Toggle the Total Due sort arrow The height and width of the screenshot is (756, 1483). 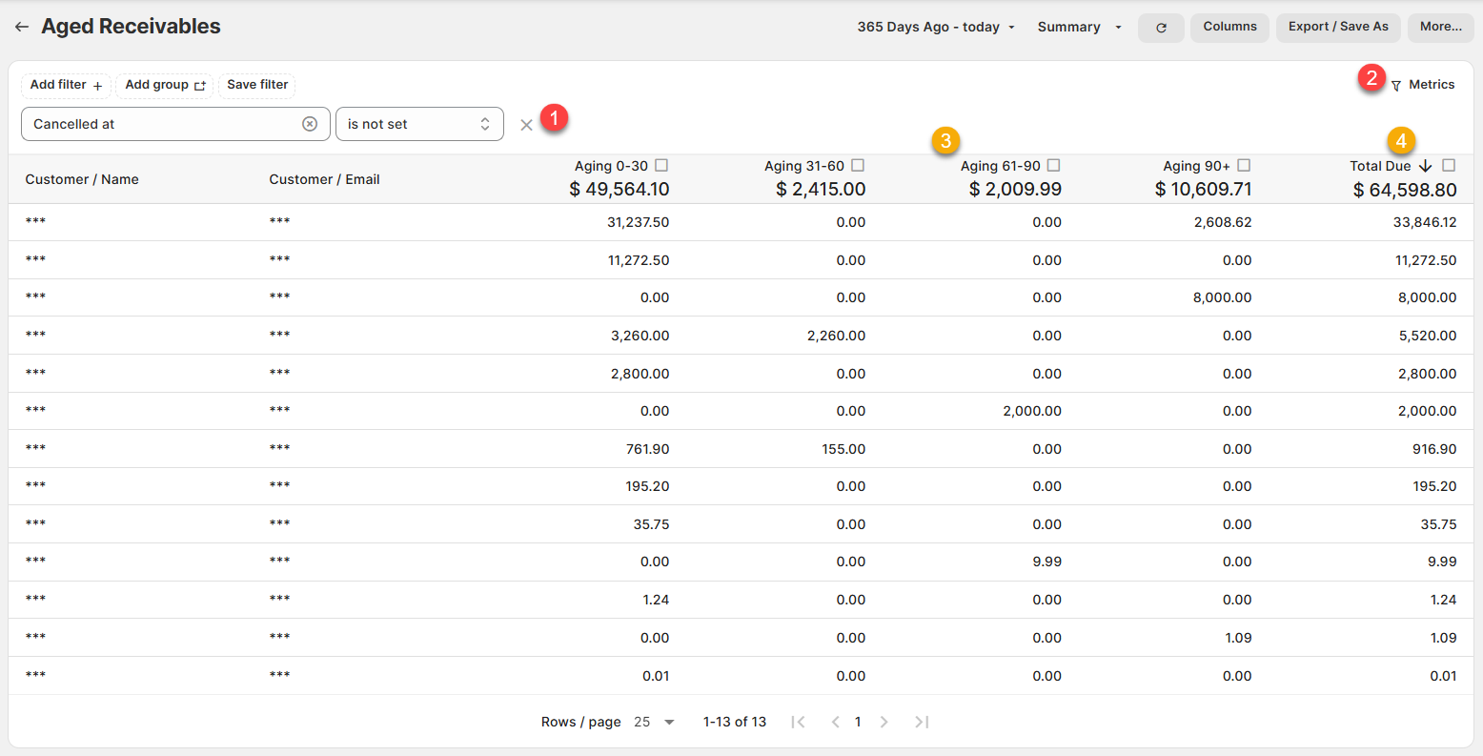coord(1426,166)
